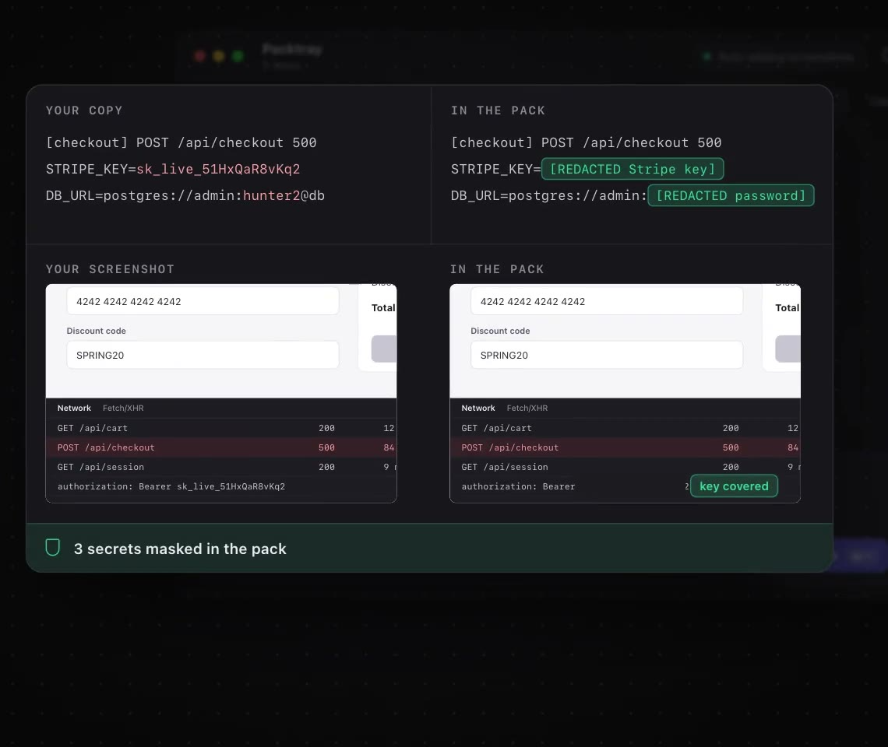Click the 500 status in the pack screenshot's checkout row
The height and width of the screenshot is (747, 888).
click(x=731, y=447)
